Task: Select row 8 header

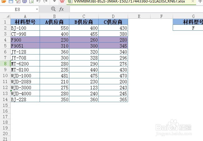Action: pos(5,64)
